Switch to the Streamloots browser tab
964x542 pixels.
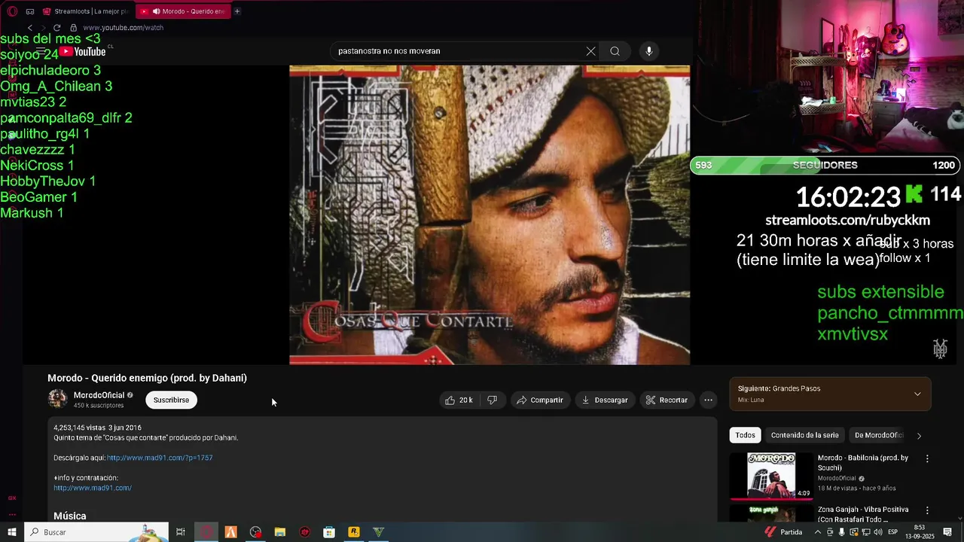(86, 11)
